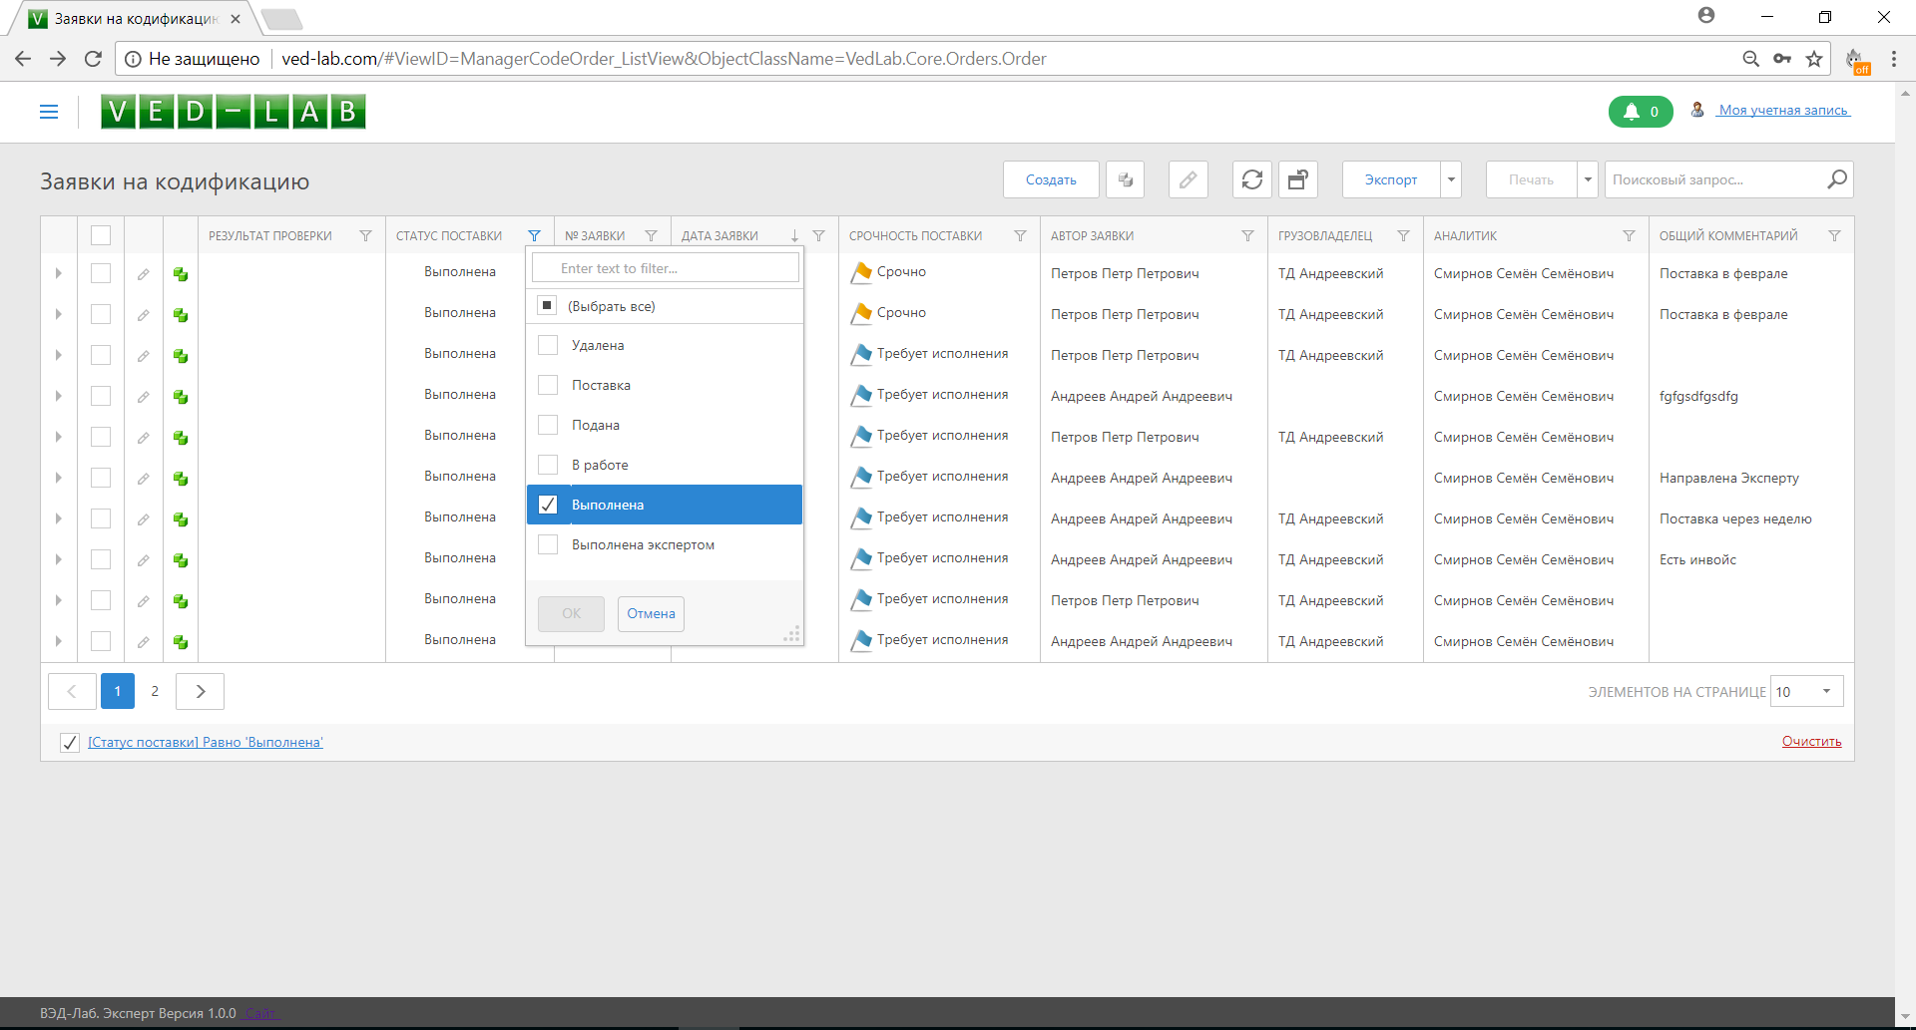Viewport: 1916px width, 1030px height.
Task: Click the VED-LAB logo
Action: pyautogui.click(x=234, y=111)
